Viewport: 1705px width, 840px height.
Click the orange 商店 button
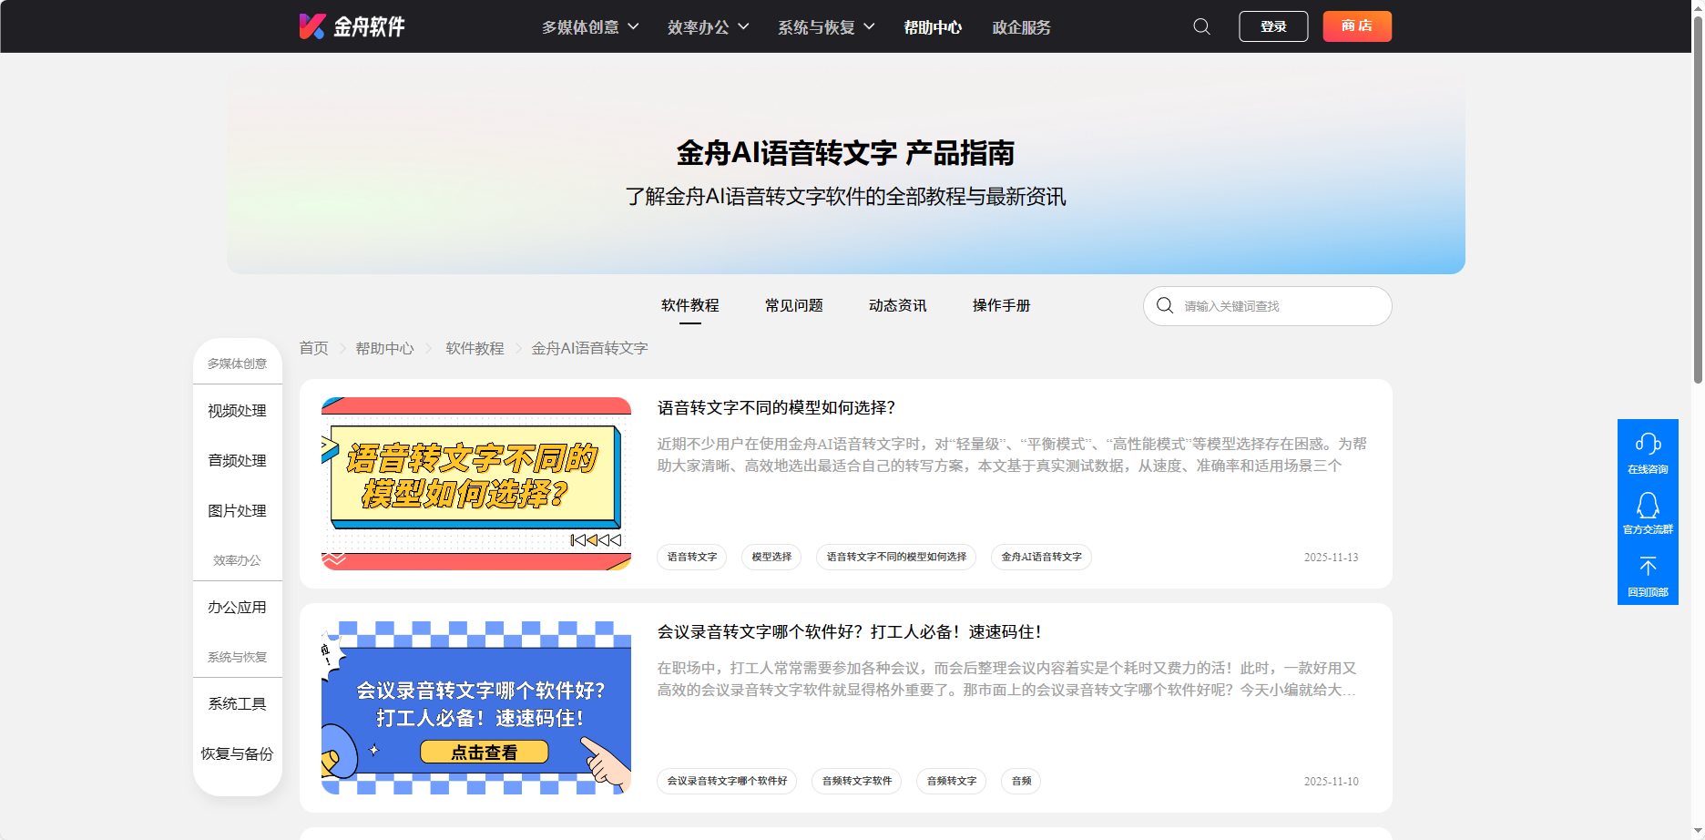(x=1356, y=26)
